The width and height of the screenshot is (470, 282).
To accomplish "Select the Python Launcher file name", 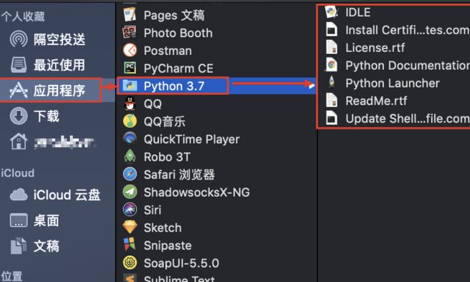I will tap(392, 83).
